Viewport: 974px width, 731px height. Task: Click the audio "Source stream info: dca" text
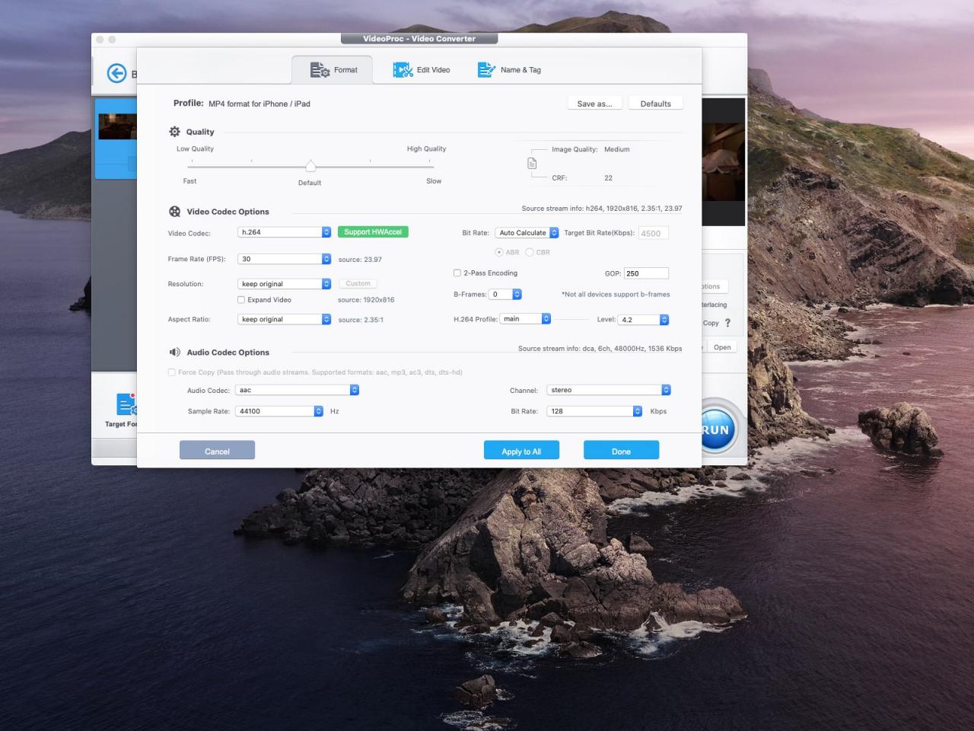(x=600, y=349)
